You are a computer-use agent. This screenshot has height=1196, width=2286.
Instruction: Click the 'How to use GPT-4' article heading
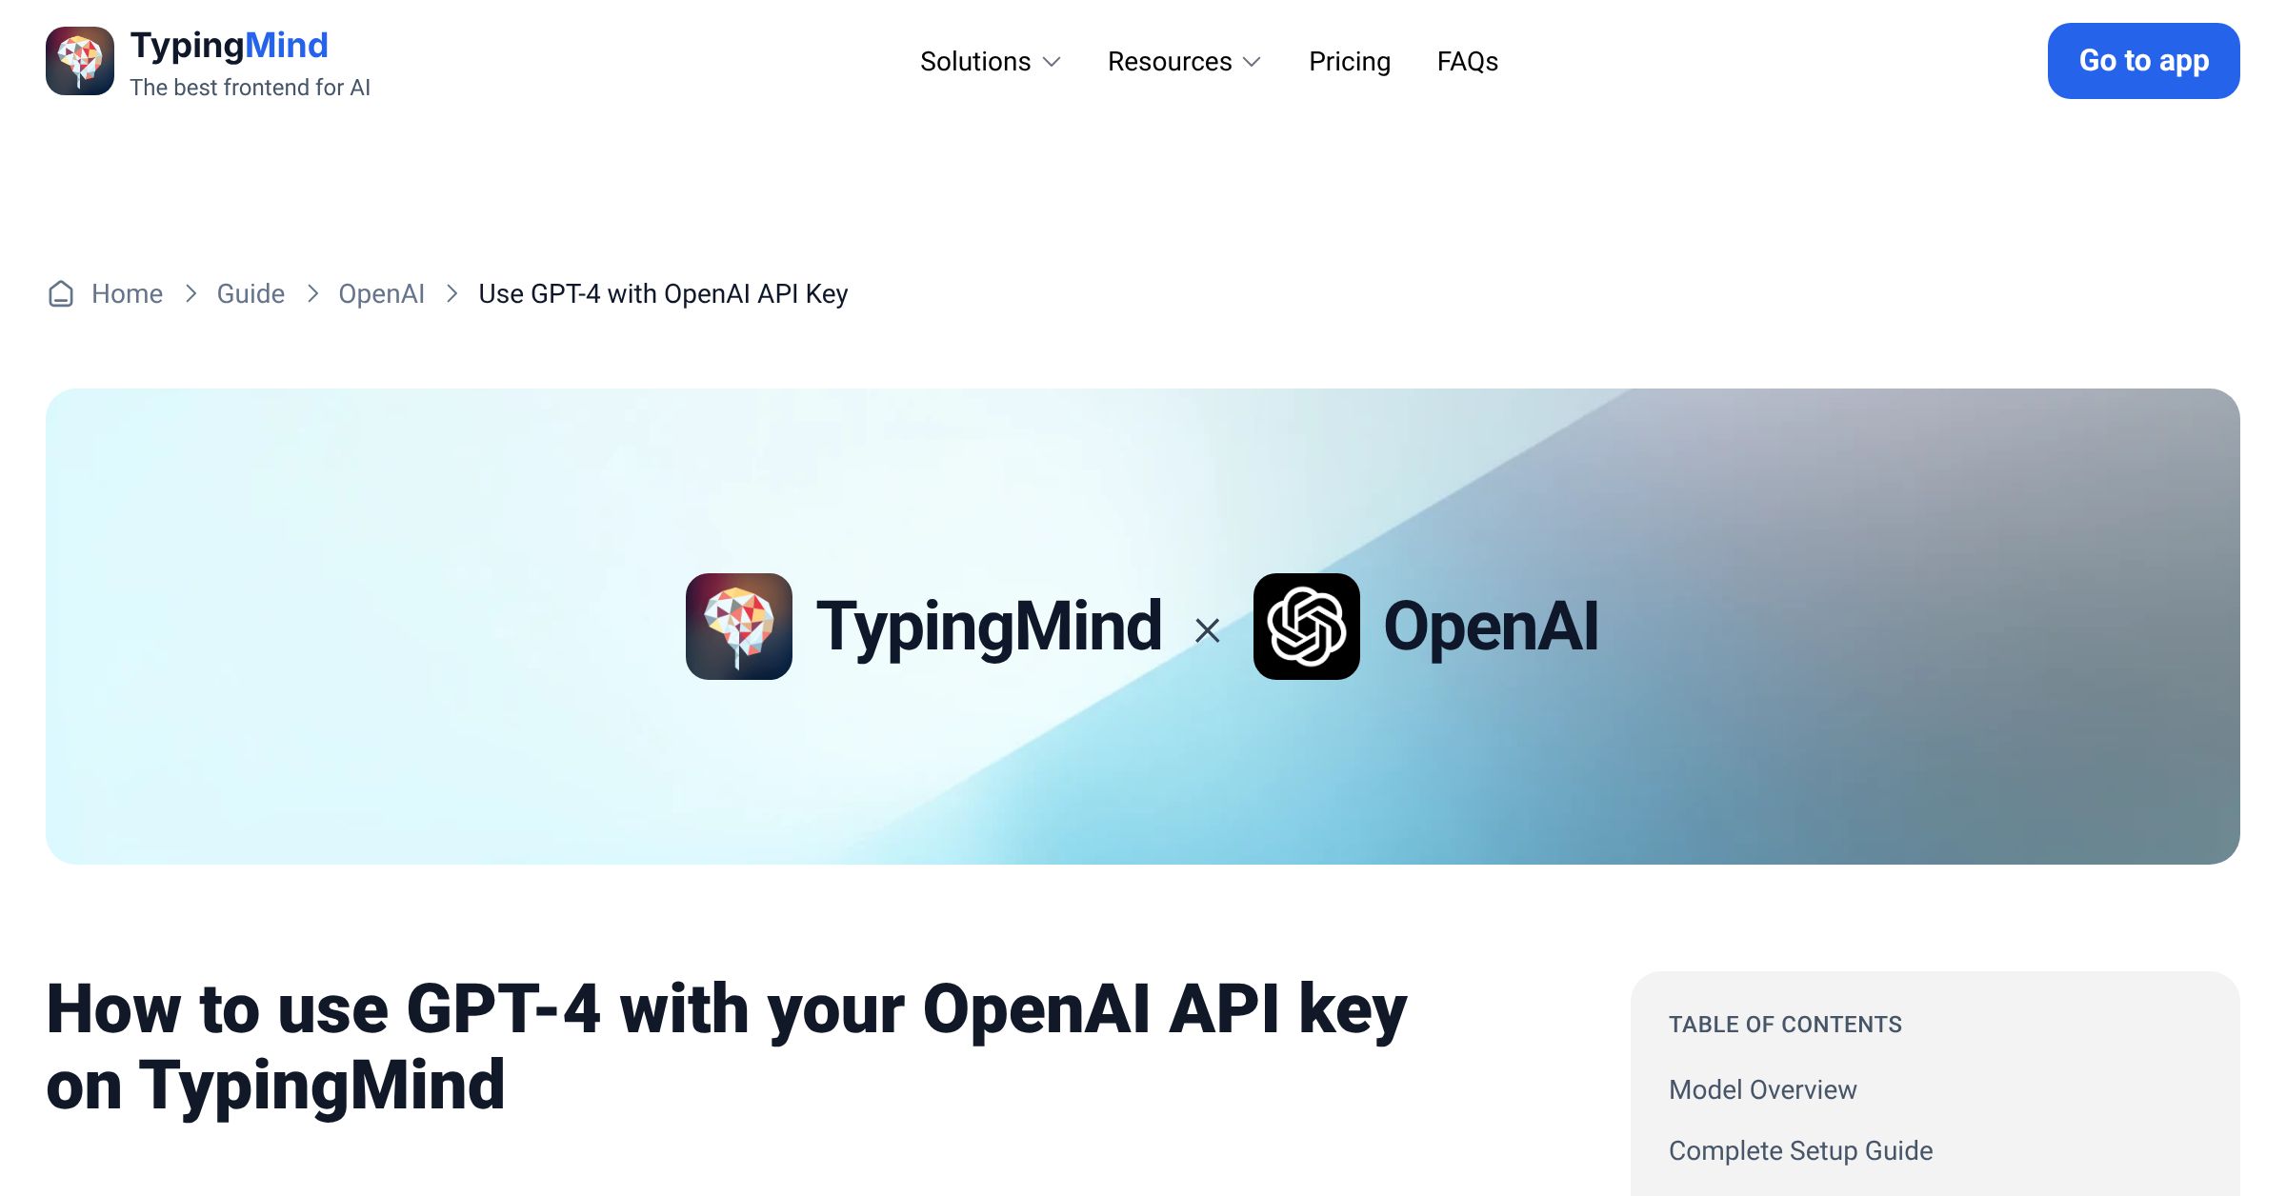click(727, 1047)
